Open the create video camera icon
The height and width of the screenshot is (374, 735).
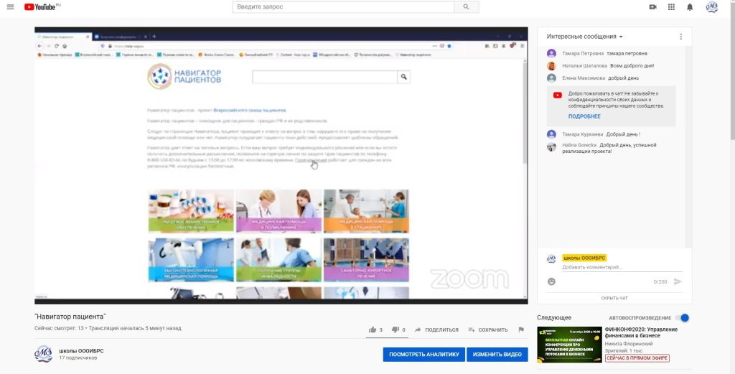point(652,7)
